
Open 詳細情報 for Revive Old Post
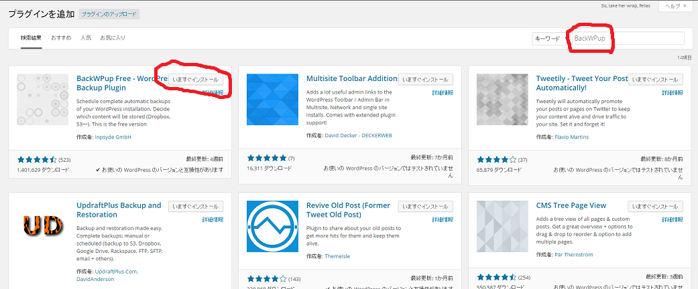pyautogui.click(x=443, y=219)
